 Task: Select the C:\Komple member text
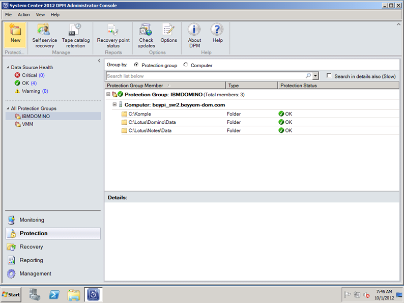[x=139, y=114]
